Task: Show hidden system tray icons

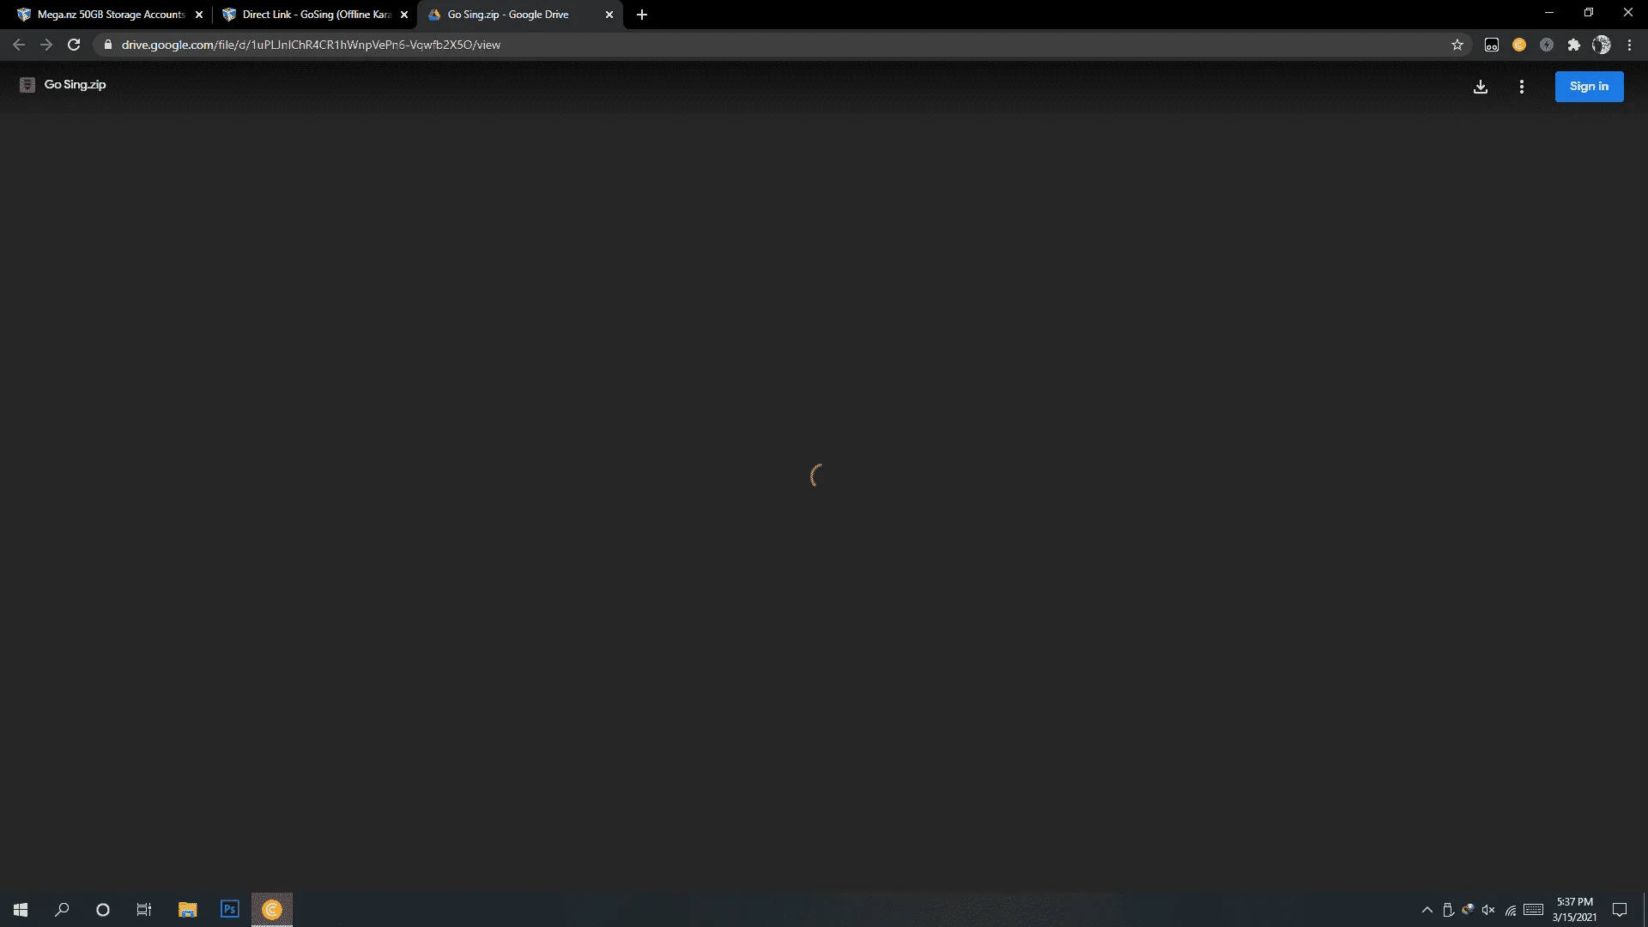Action: tap(1427, 910)
